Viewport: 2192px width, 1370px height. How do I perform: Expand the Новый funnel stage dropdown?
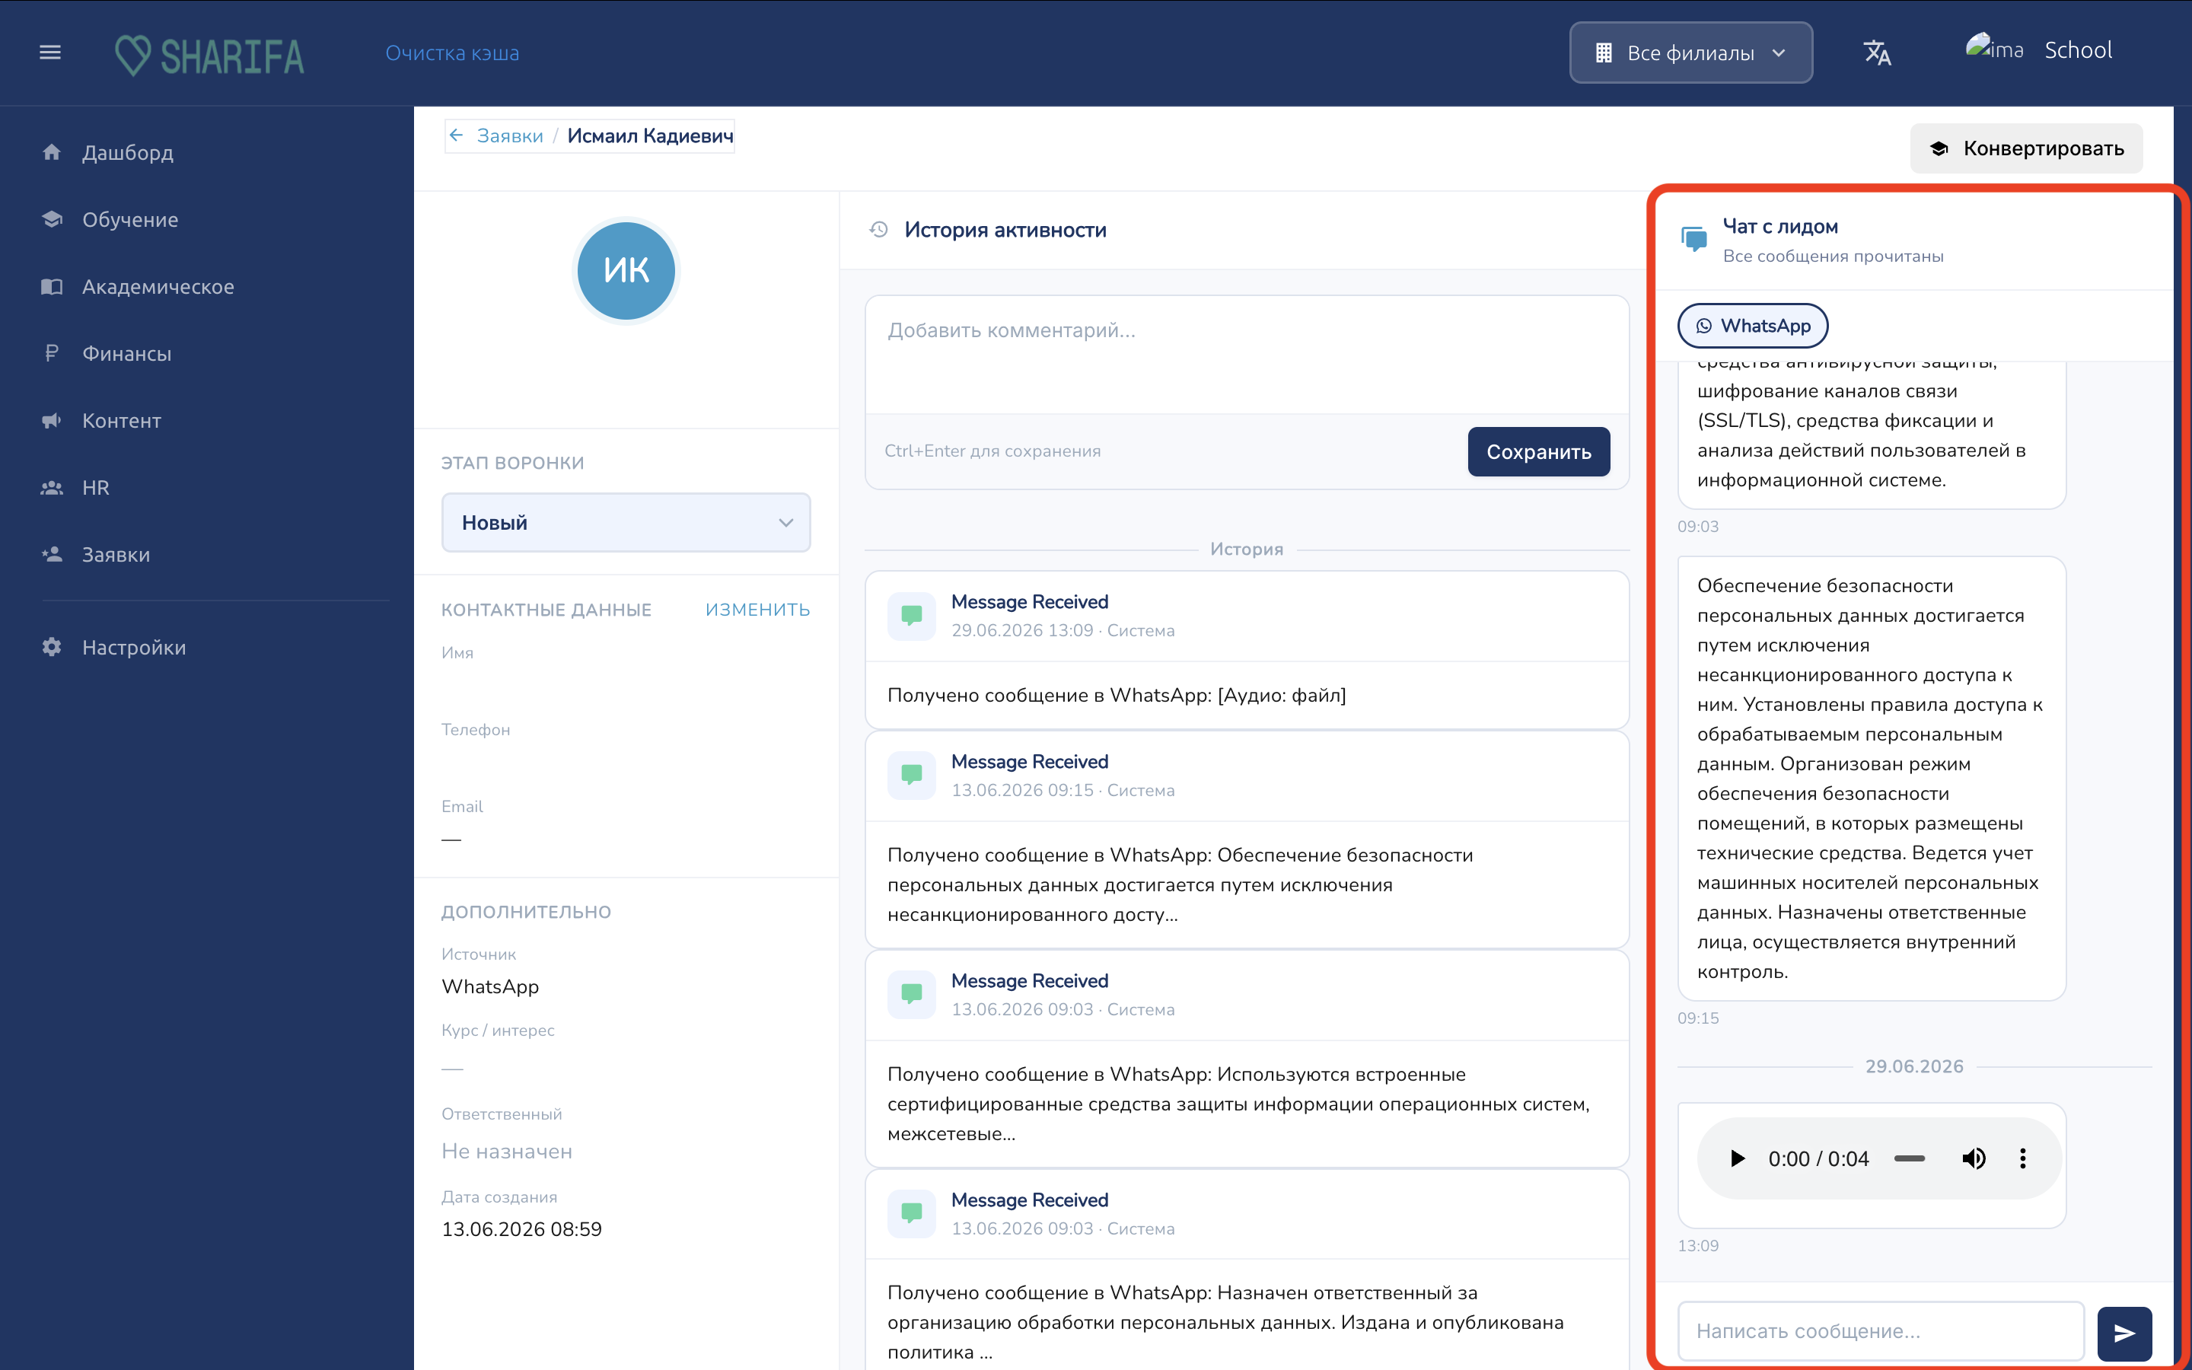626,522
